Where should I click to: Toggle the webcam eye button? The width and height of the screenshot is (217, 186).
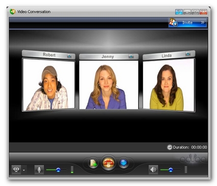coord(16,170)
